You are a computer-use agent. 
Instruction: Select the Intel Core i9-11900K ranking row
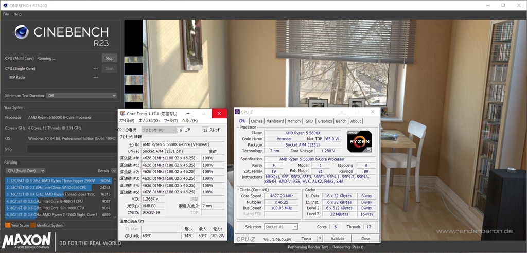point(59,208)
